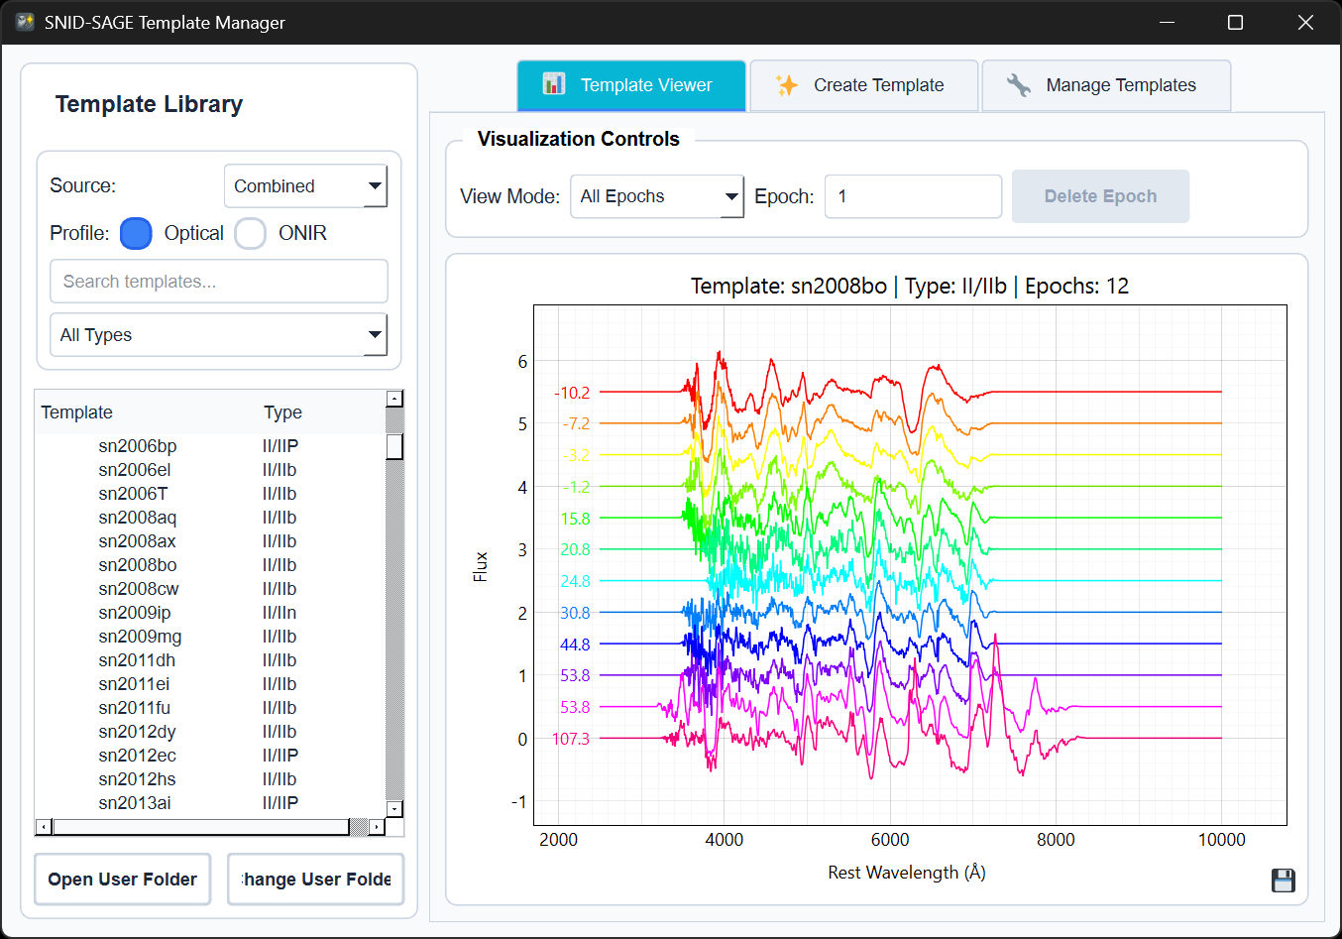Click the Template Viewer chart icon
The width and height of the screenshot is (1342, 939).
click(x=553, y=85)
